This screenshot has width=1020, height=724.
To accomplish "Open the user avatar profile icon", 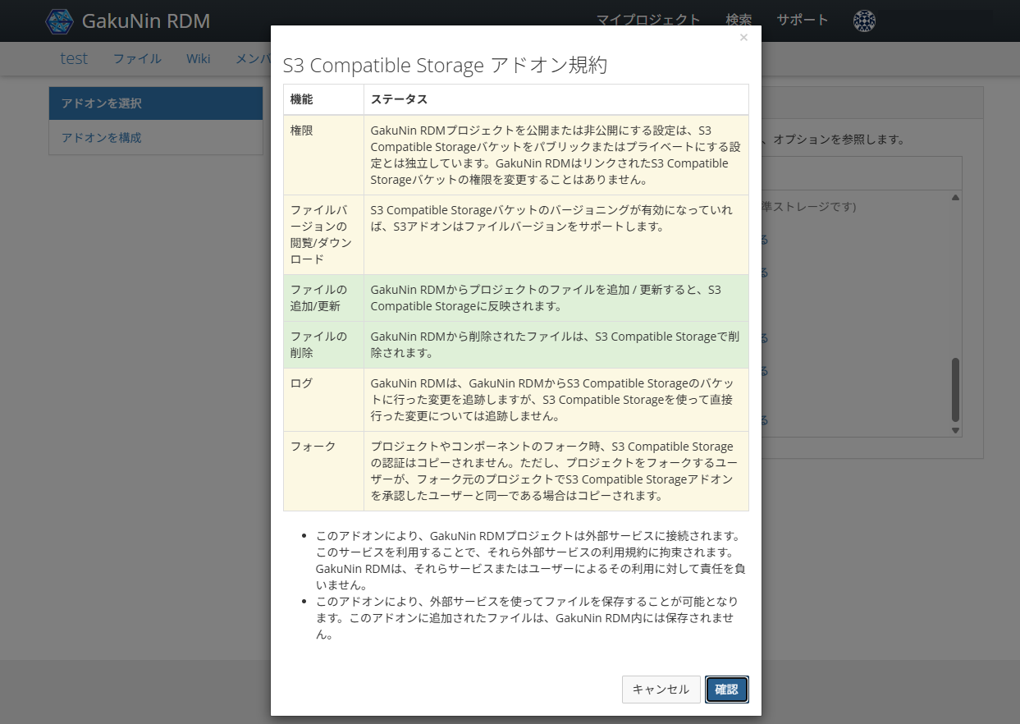I will click(864, 21).
